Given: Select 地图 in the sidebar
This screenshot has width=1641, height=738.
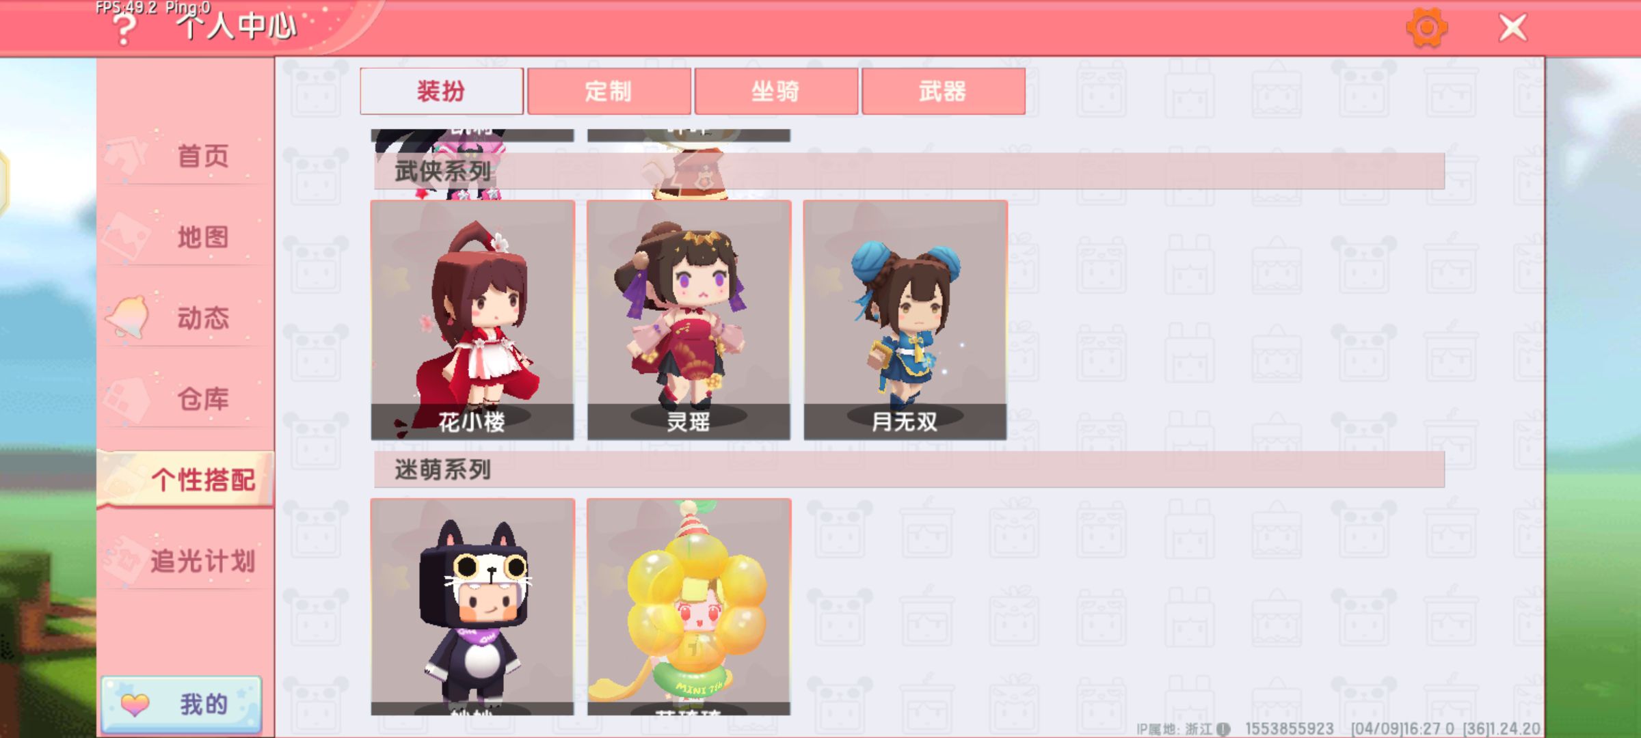Looking at the screenshot, I should 186,237.
